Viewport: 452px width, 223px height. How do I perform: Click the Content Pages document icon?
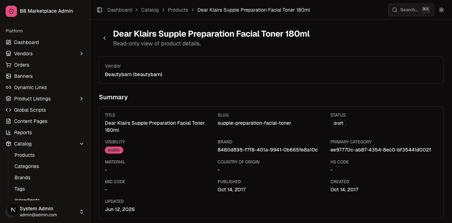pos(8,121)
